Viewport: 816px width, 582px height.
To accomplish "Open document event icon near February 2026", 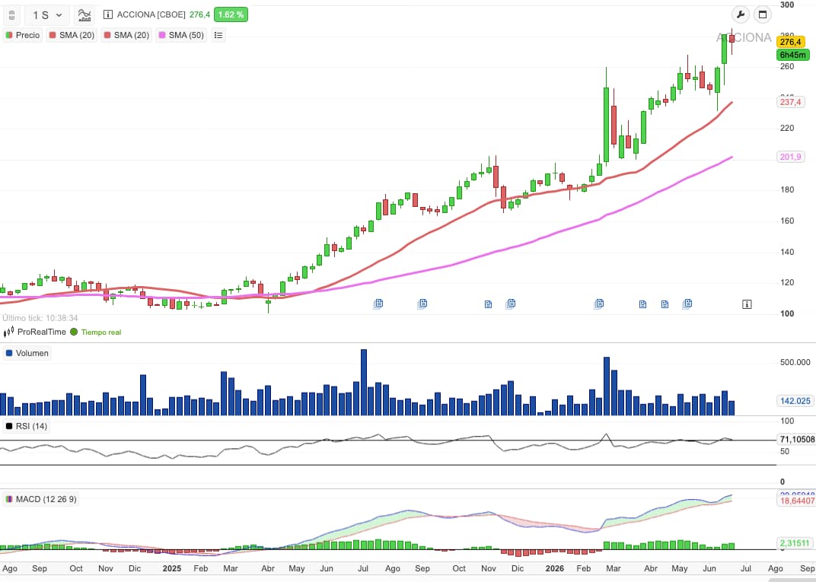I will point(599,304).
